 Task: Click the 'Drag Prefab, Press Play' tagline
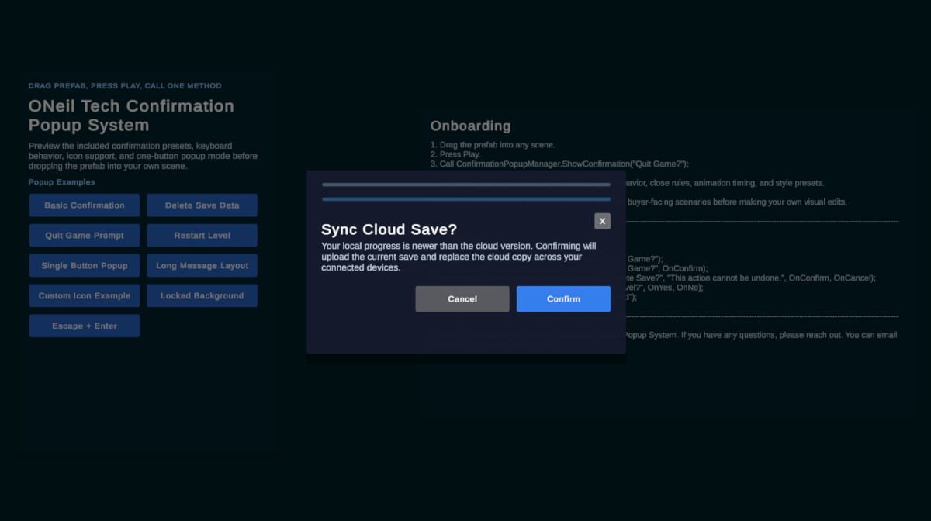click(125, 86)
